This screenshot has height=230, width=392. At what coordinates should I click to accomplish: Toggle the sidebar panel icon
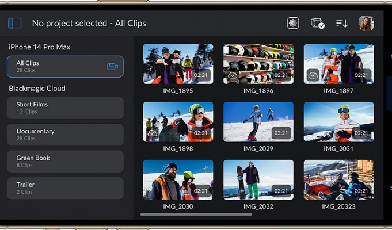pyautogui.click(x=15, y=23)
